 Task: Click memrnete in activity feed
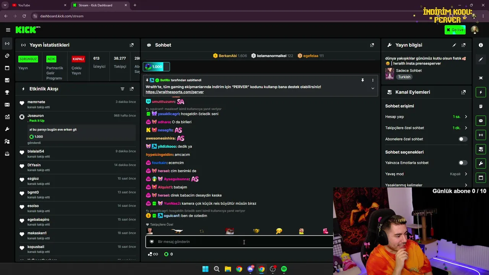pos(36,102)
